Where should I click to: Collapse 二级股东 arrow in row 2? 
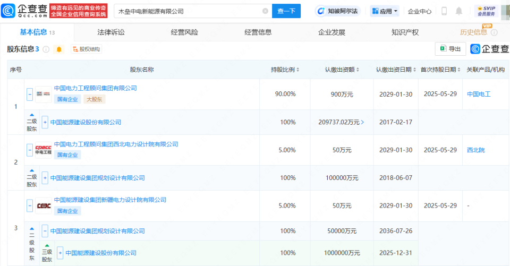pos(31,170)
